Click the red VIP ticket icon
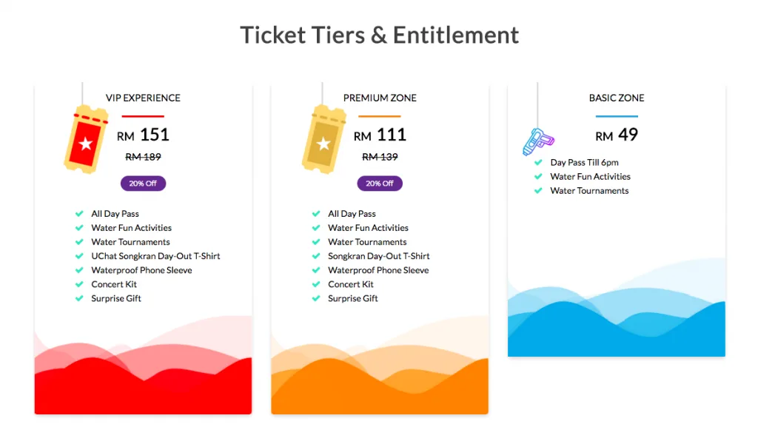This screenshot has height=424, width=758. (86, 141)
